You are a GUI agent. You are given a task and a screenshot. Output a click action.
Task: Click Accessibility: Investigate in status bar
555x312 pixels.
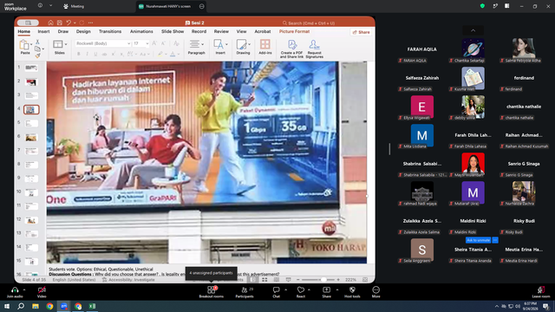coord(128,280)
